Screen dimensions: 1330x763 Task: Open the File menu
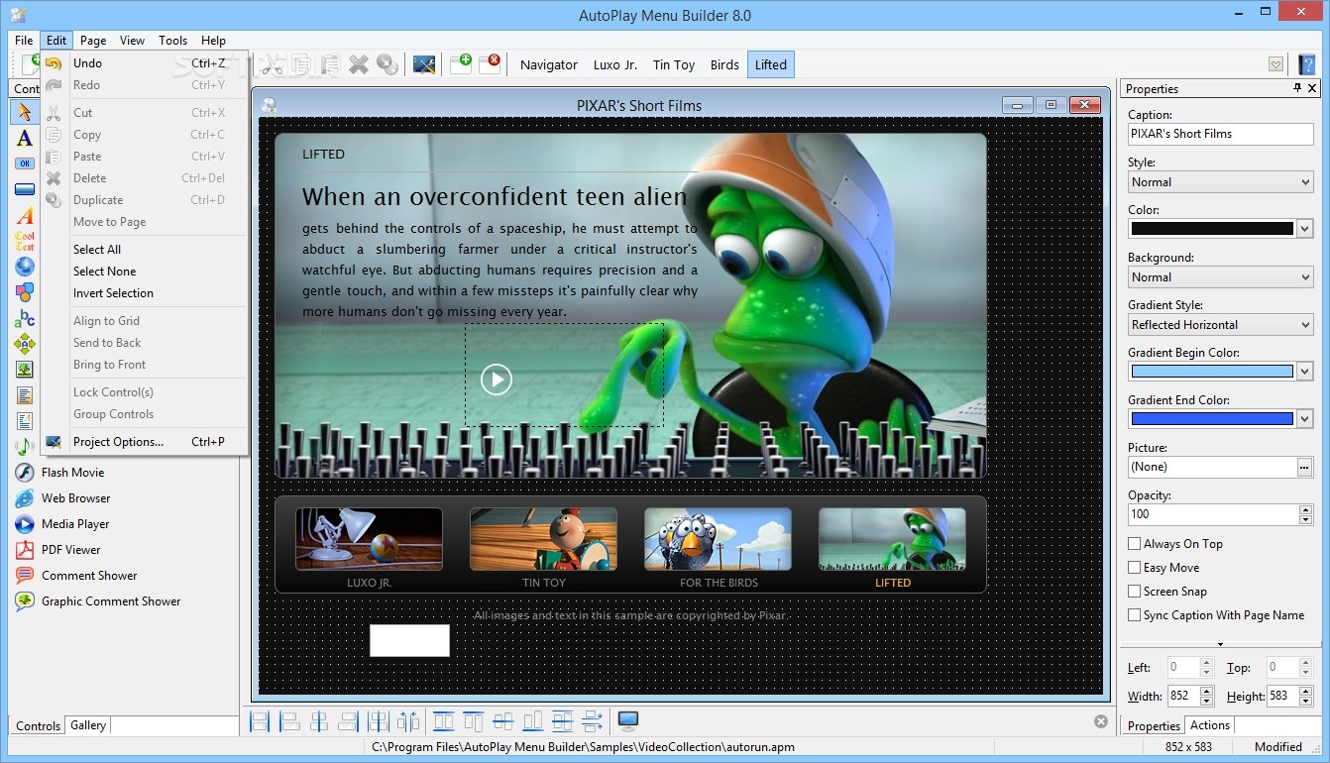24,41
